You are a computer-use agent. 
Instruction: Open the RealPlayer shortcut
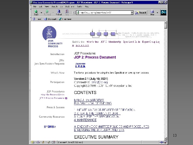tap(65, 19)
